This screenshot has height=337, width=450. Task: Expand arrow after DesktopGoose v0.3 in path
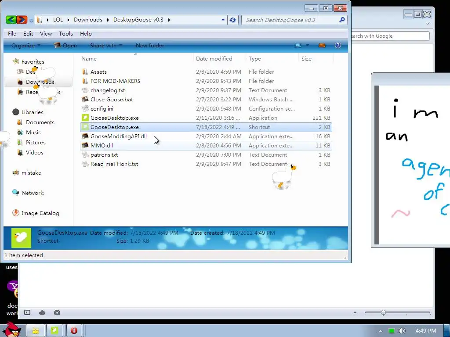coord(169,20)
